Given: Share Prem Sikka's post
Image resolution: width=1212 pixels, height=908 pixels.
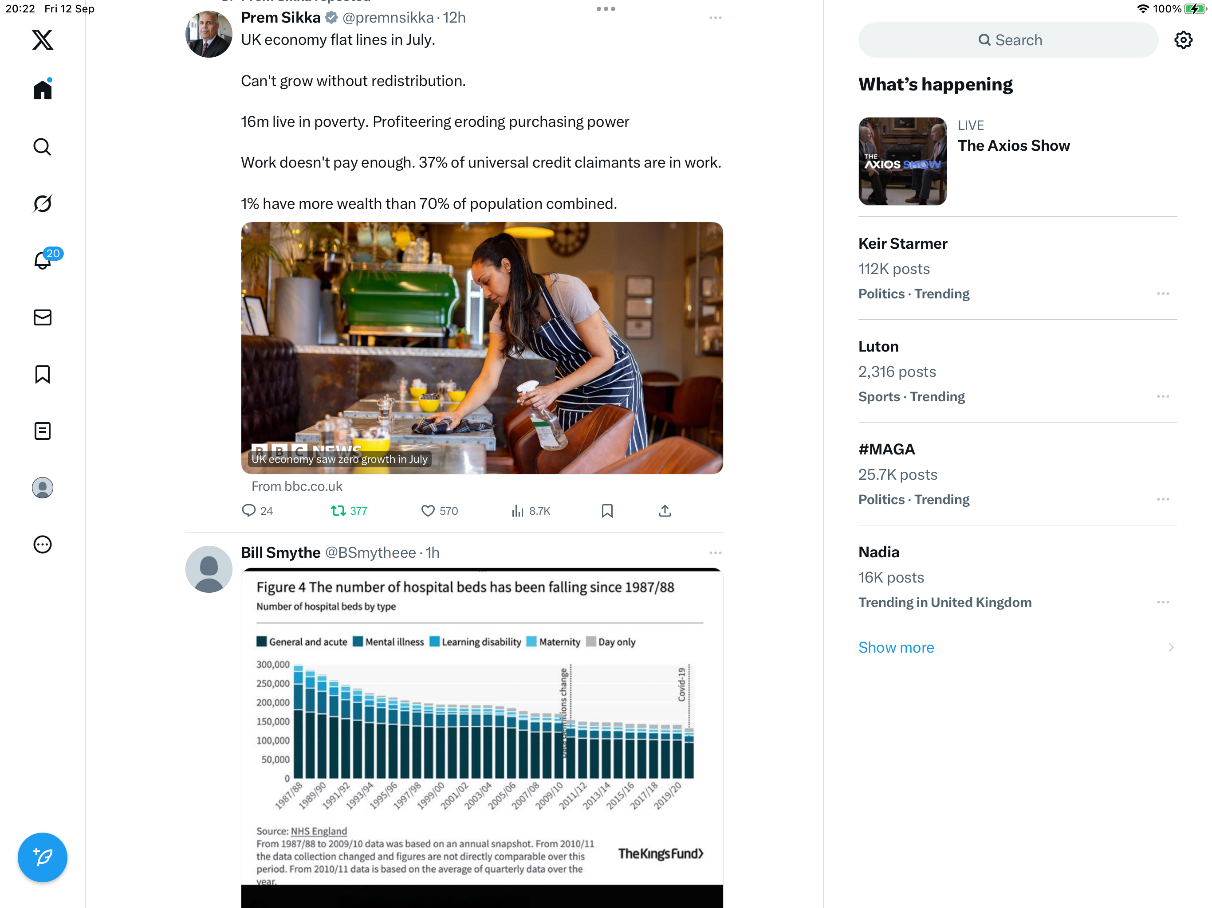Looking at the screenshot, I should tap(665, 511).
